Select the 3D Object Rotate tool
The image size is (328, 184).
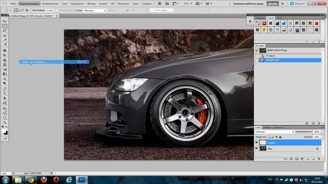[5, 109]
